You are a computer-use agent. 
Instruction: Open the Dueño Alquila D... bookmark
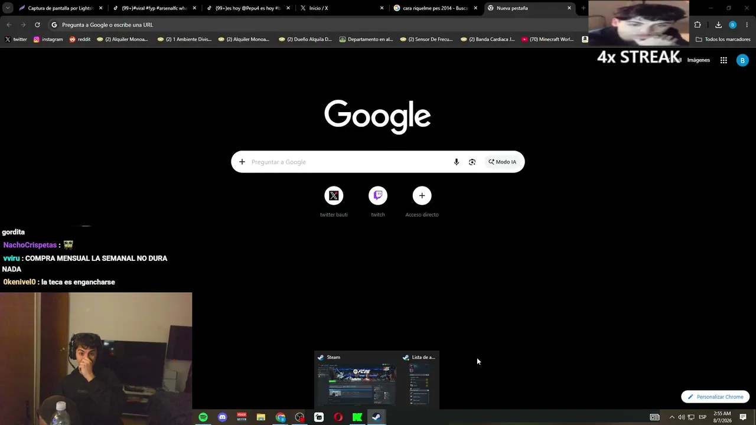[x=305, y=40]
